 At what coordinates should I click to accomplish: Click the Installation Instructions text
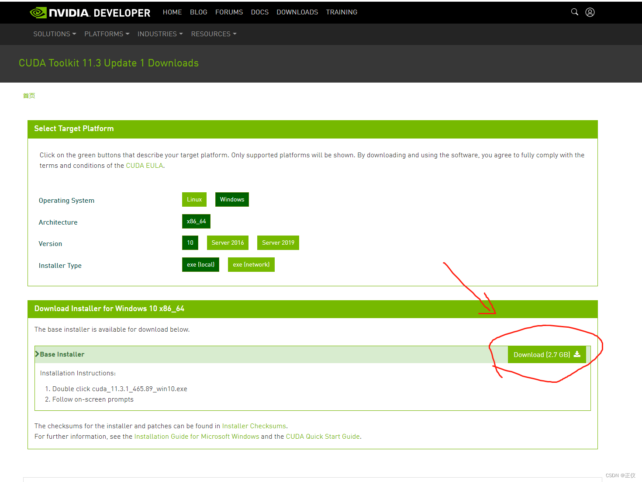point(78,373)
